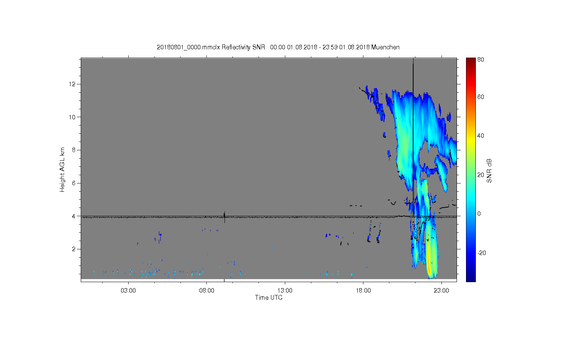Click the colorbar value '40'
This screenshot has width=566, height=339.
coord(481,136)
